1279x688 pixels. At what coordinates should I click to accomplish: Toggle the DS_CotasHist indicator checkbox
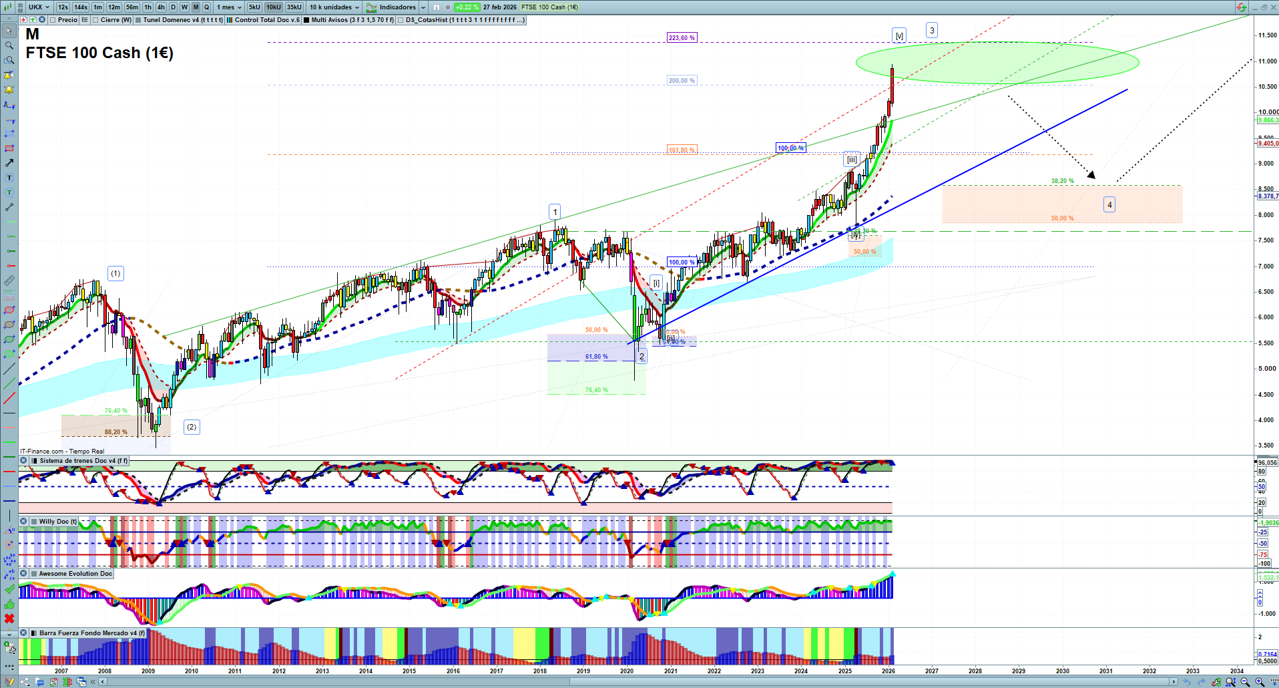point(401,20)
